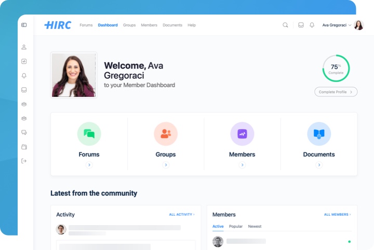Image resolution: width=374 pixels, height=250 pixels.
Task: Open the profile icon in sidebar
Action: pyautogui.click(x=24, y=47)
